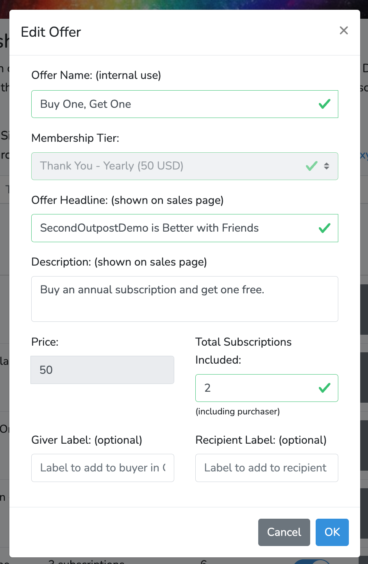
Task: Click the green checkmark in Offer Name field
Action: click(325, 104)
